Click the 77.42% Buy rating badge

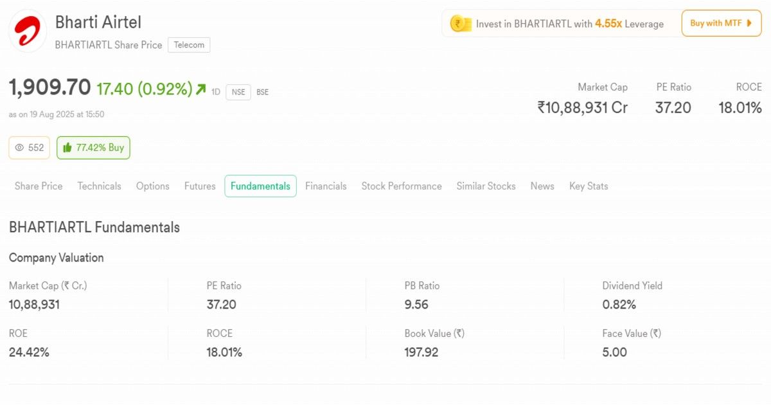(x=93, y=148)
